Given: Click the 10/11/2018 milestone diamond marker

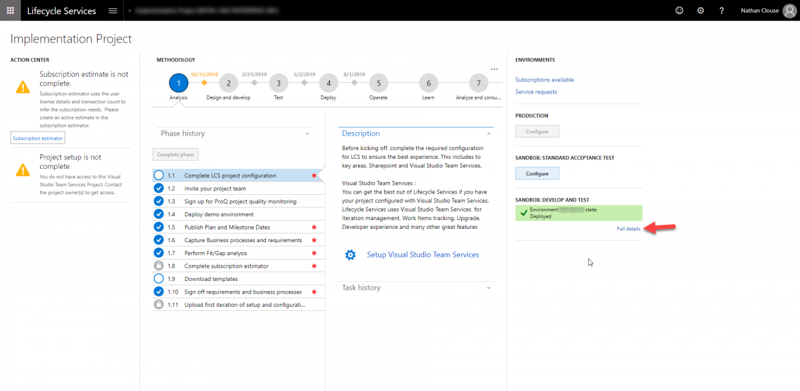Looking at the screenshot, I should [x=205, y=83].
